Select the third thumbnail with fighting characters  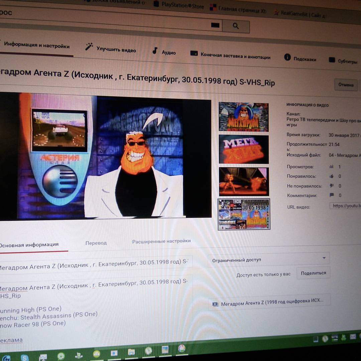(244, 182)
